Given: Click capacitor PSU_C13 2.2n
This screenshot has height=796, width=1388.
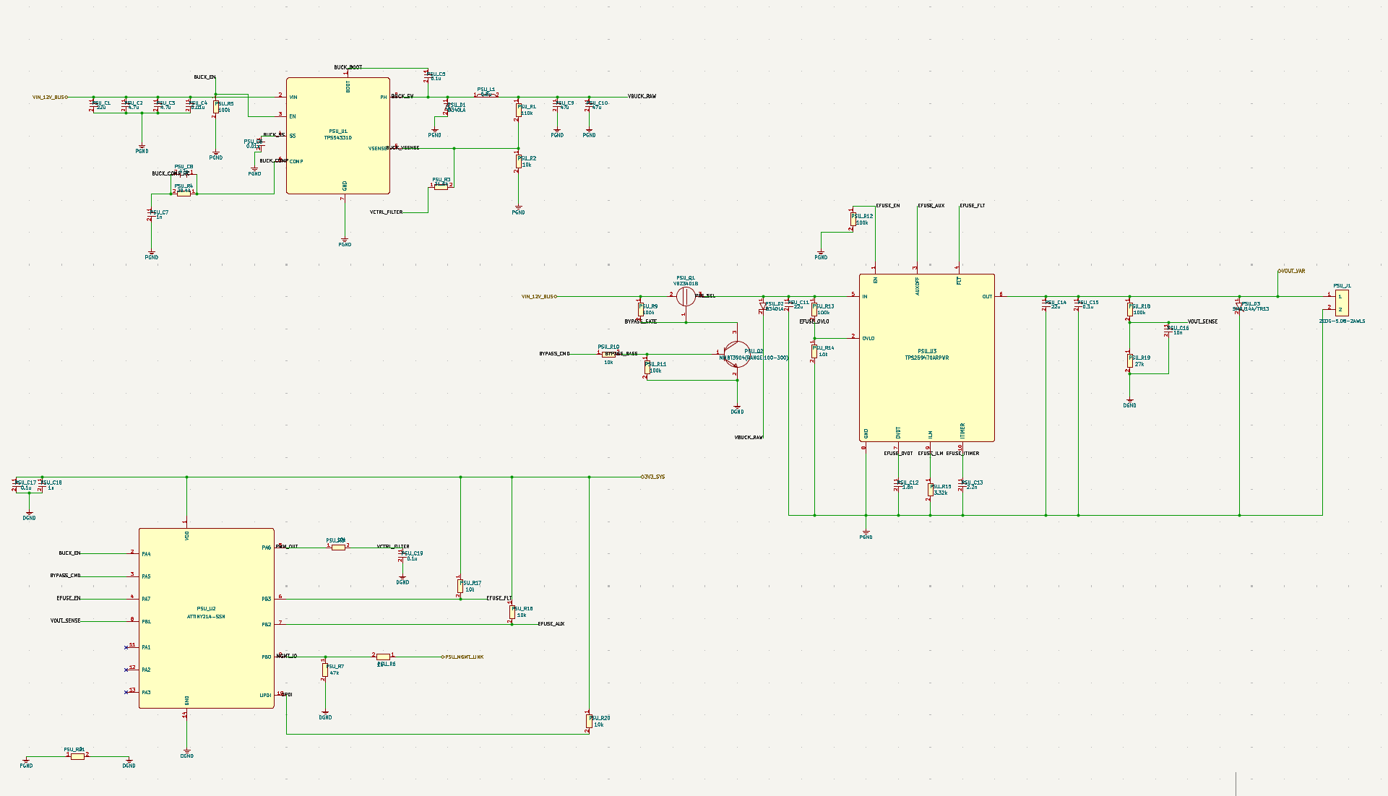Looking at the screenshot, I should 962,484.
